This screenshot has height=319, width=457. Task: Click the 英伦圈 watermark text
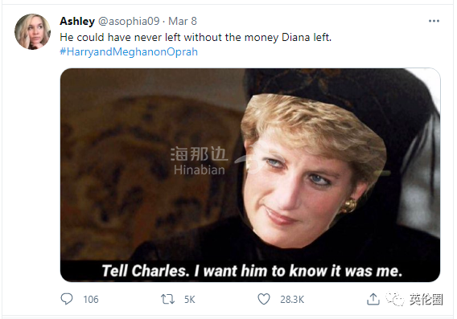[x=426, y=300]
